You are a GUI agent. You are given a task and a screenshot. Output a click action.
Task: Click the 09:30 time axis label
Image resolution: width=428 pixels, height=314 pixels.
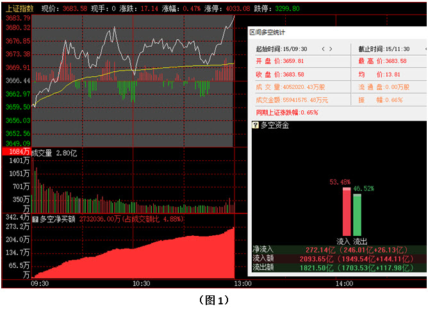click(40, 284)
